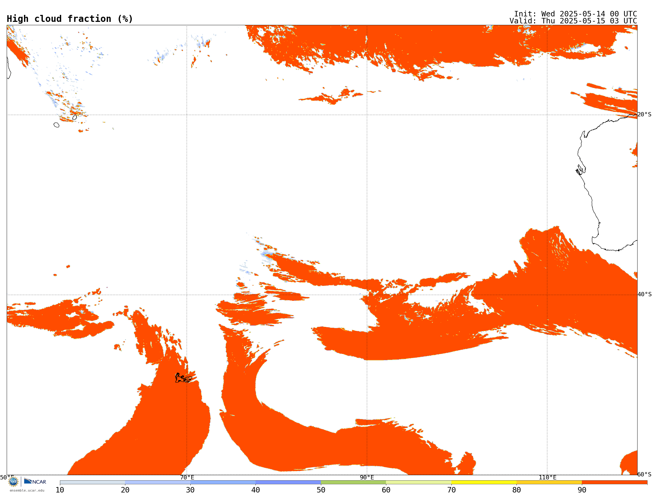Viewport: 657px width, 494px height.
Task: Select the 'High cloud fraction (%)' title
Action: tap(70, 19)
